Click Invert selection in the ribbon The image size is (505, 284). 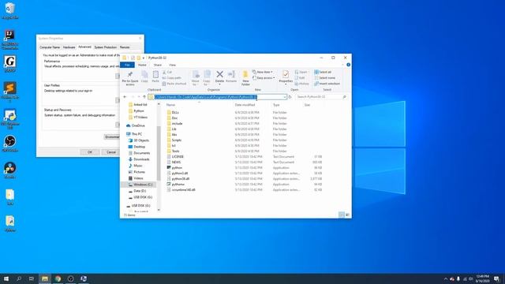(327, 84)
